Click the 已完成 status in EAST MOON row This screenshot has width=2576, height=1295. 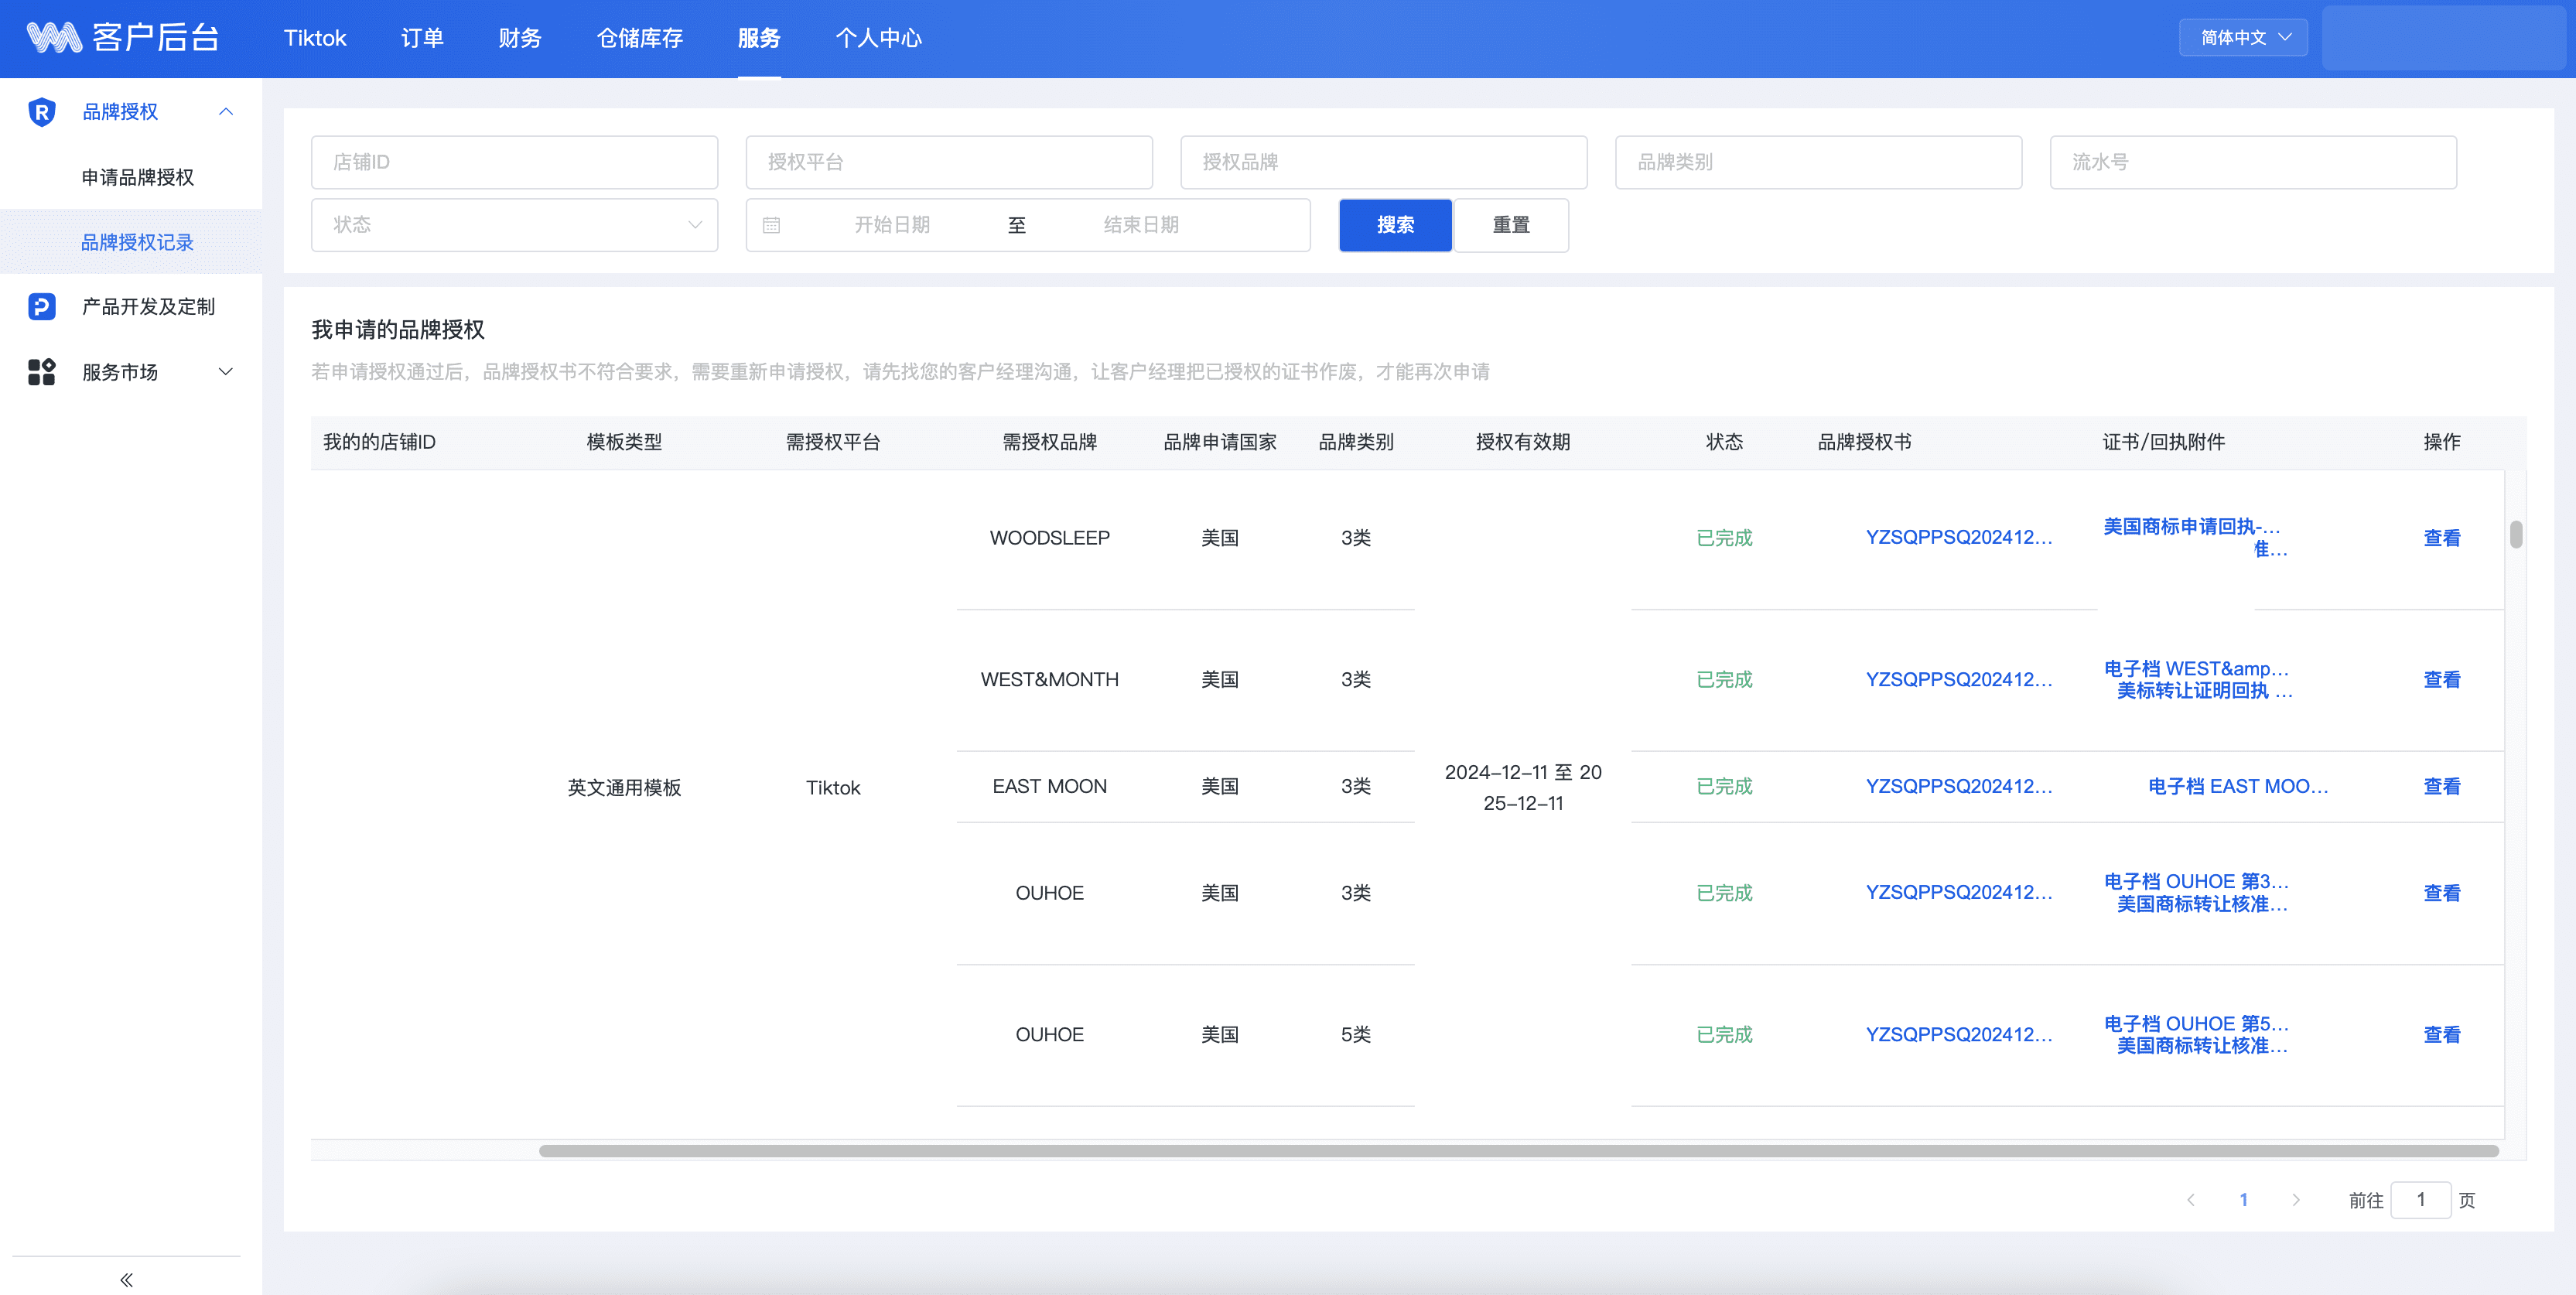[1724, 786]
